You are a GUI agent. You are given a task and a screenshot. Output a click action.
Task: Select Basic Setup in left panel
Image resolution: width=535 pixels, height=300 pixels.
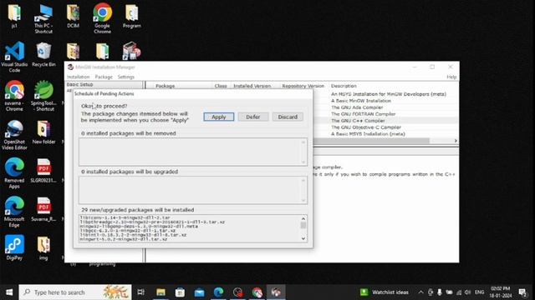pos(80,84)
